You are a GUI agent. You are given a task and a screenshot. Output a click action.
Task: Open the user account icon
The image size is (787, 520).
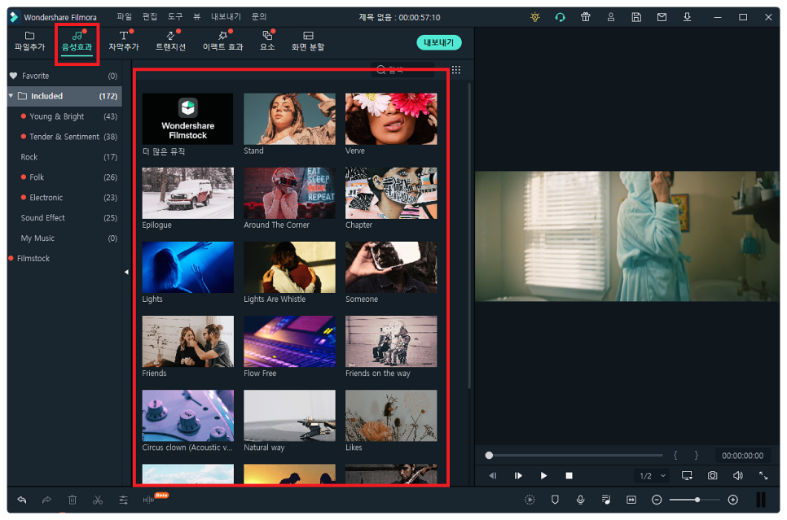611,17
